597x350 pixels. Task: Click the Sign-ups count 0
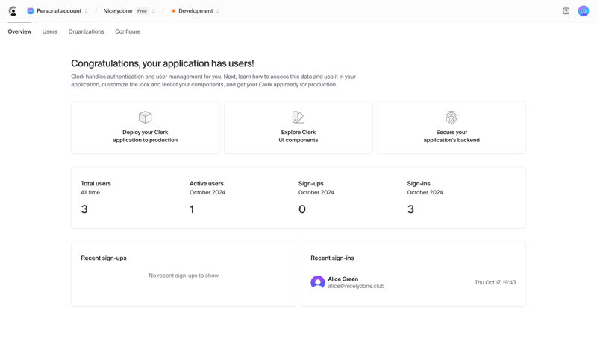click(302, 209)
